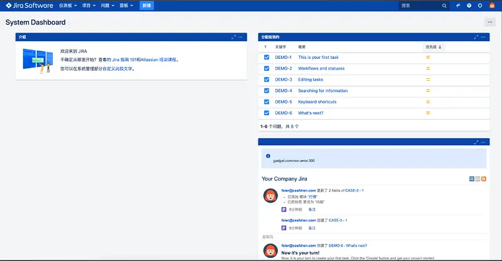502x261 pixels.
Task: Open the activity stream gadget options menu
Action: tap(483, 142)
